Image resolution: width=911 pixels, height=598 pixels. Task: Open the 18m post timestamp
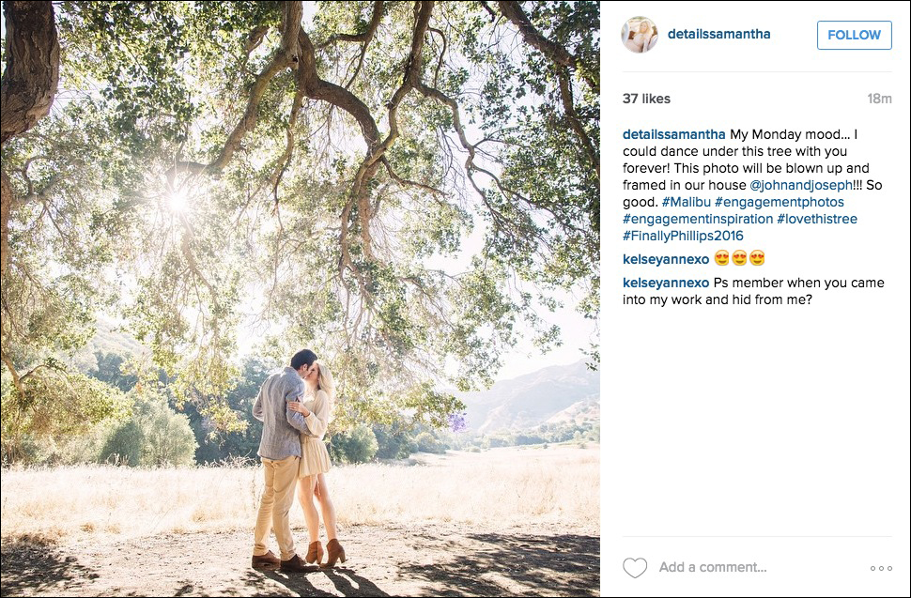[x=879, y=99]
